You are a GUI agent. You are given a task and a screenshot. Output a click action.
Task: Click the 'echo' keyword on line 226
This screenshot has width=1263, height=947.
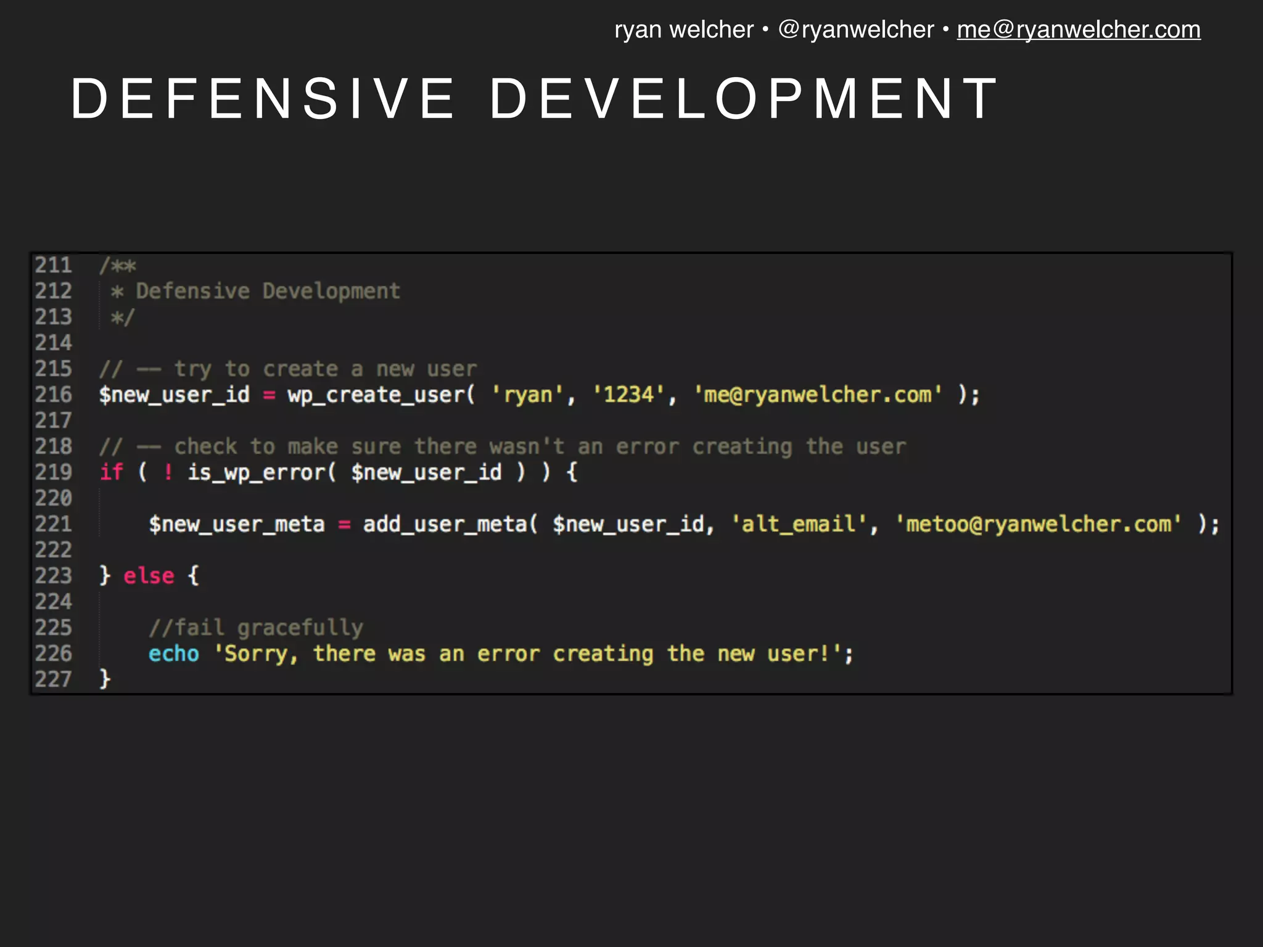click(x=174, y=654)
